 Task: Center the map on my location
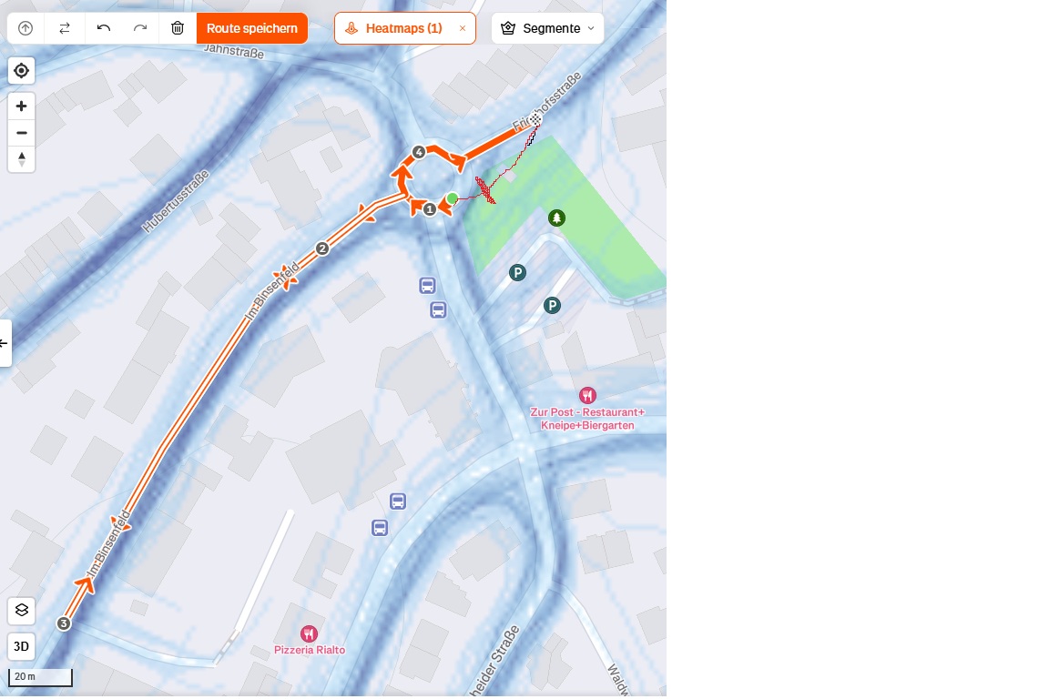22,70
